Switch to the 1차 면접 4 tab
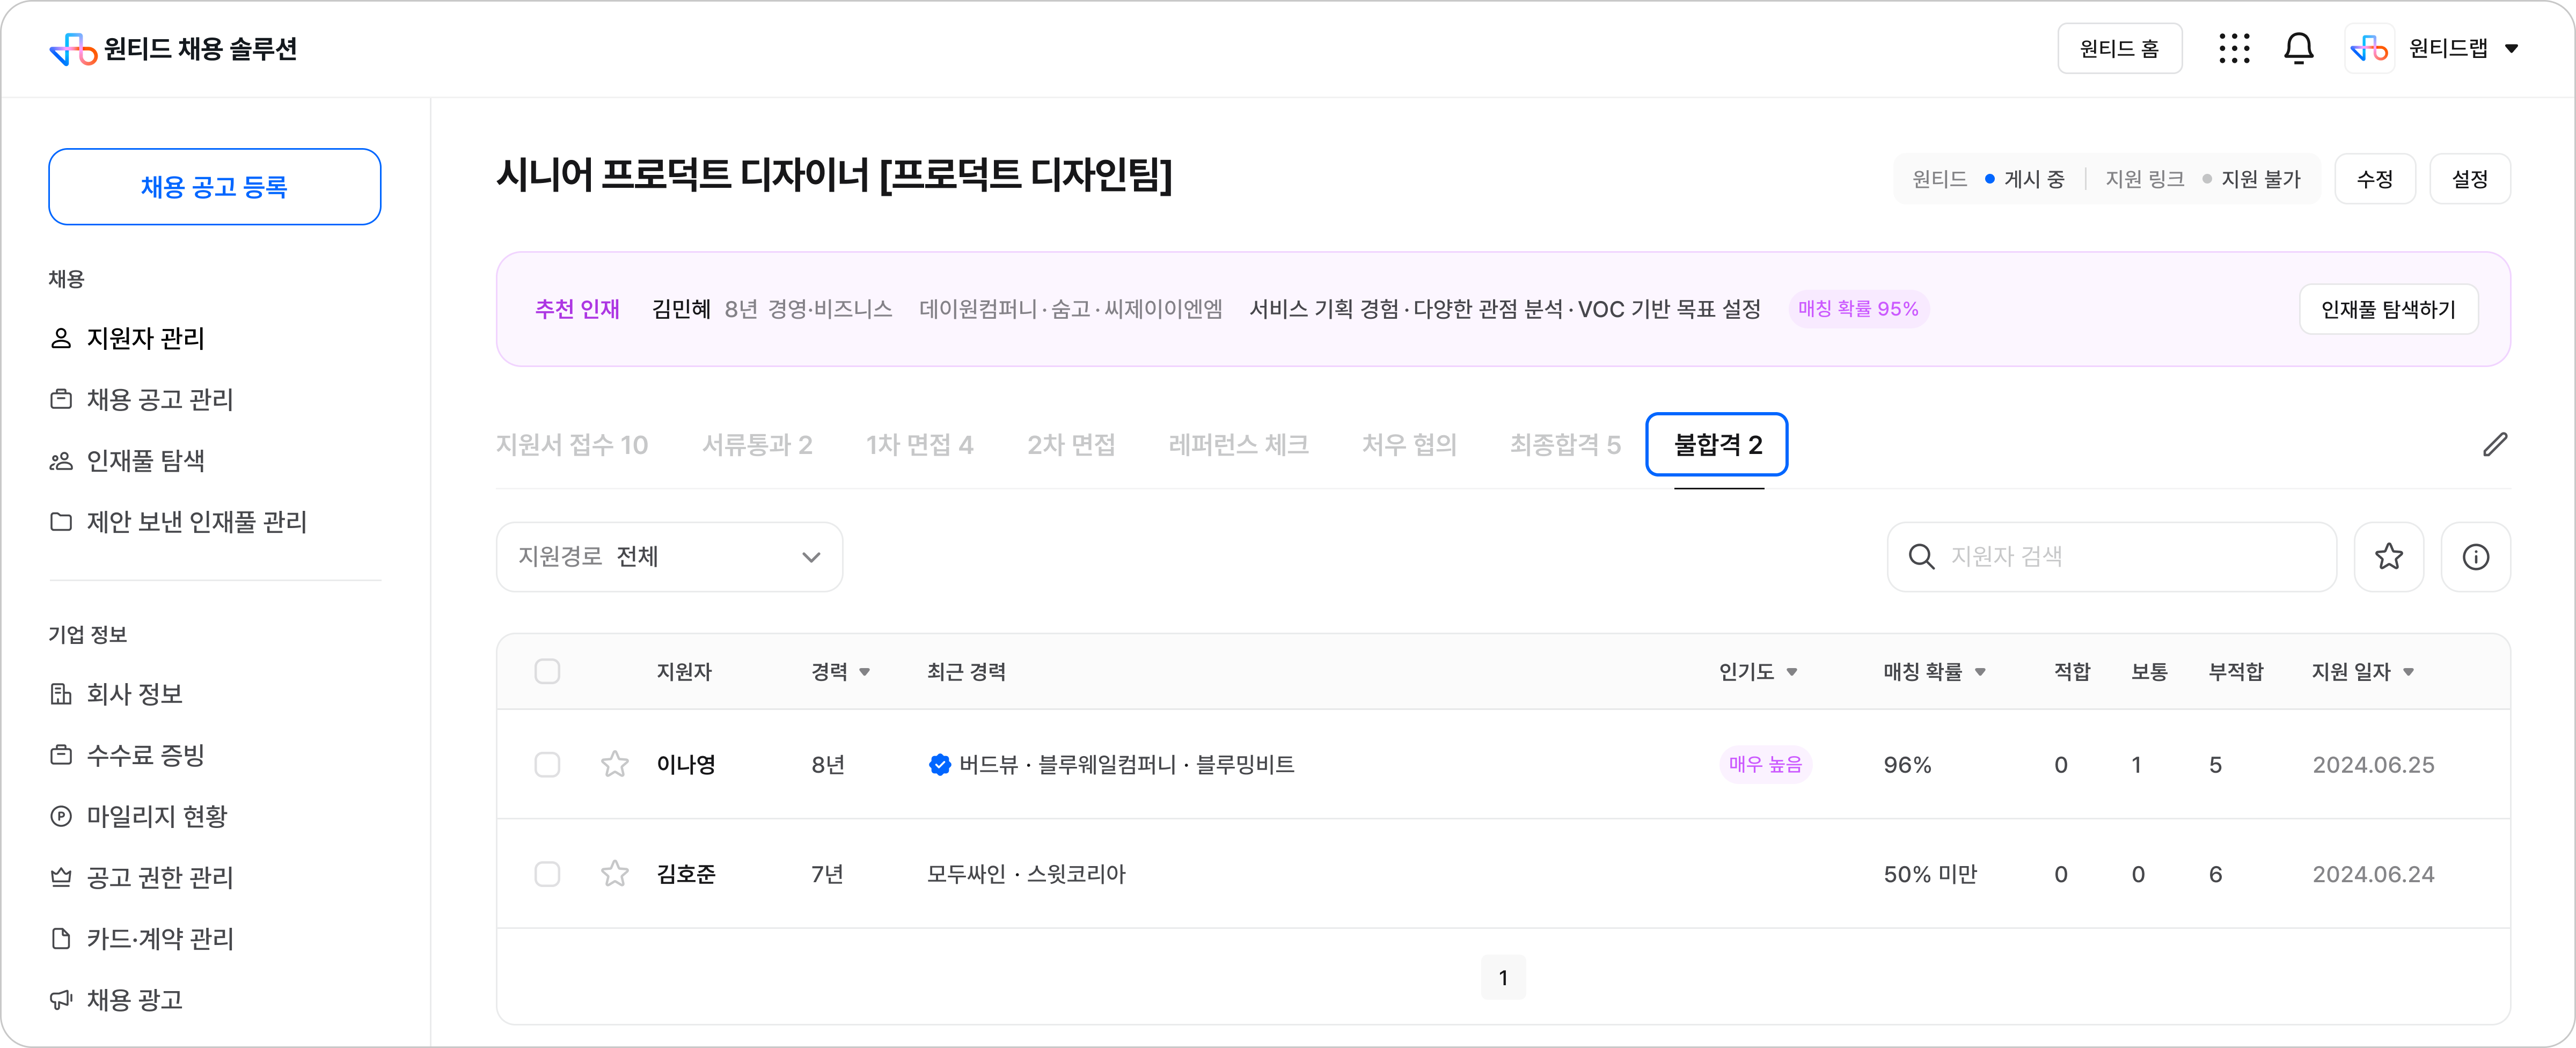 tap(920, 445)
